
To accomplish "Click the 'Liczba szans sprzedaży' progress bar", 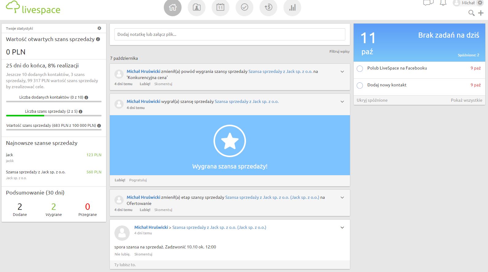I will [x=54, y=115].
